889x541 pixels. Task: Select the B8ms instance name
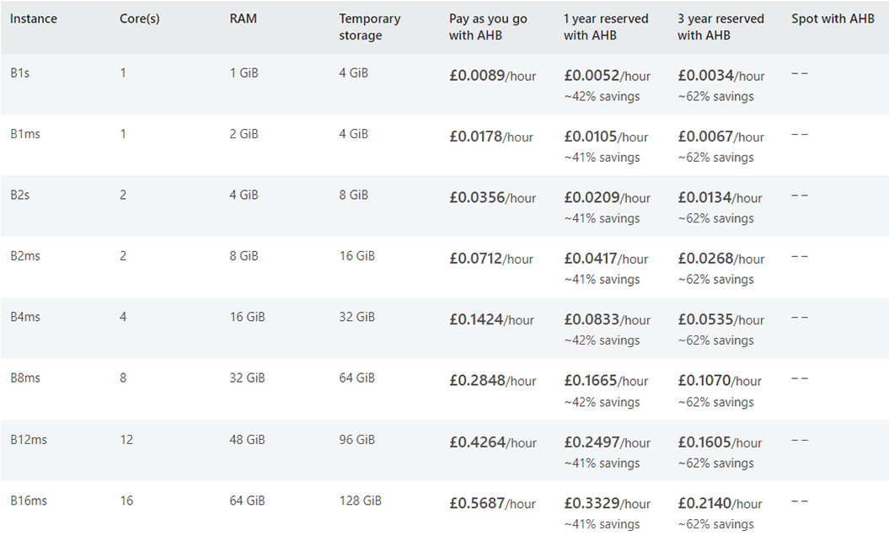(25, 378)
